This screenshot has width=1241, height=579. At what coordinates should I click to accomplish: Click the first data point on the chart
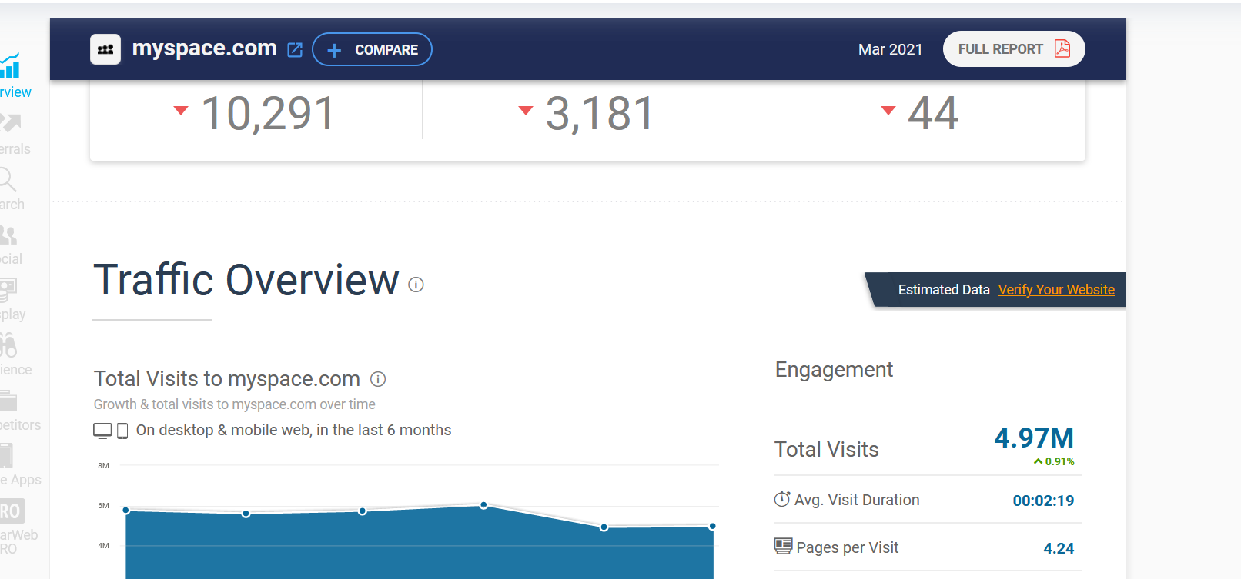(x=126, y=511)
